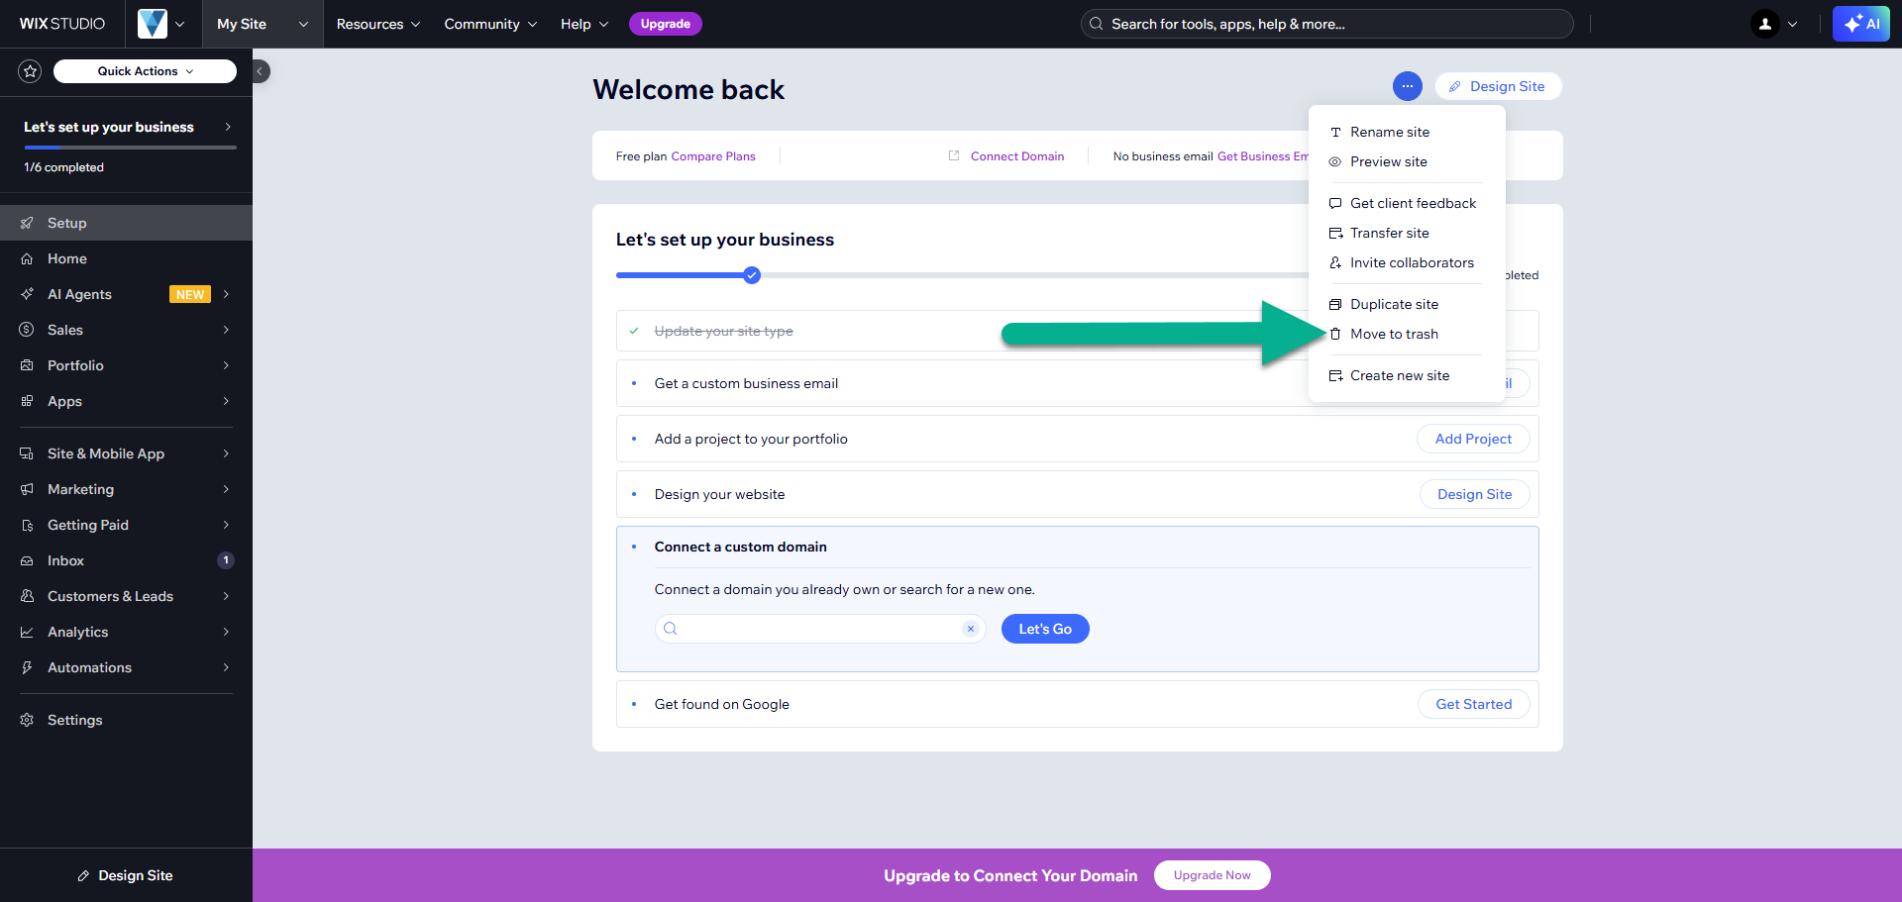Open the user account avatar menu
1902x902 pixels.
coord(1773,24)
